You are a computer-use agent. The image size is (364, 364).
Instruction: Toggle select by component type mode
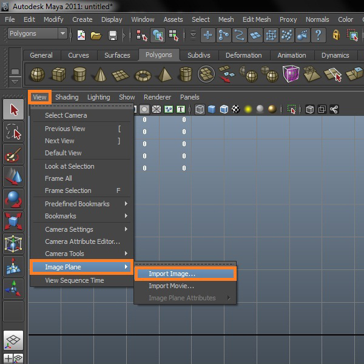(x=174, y=36)
